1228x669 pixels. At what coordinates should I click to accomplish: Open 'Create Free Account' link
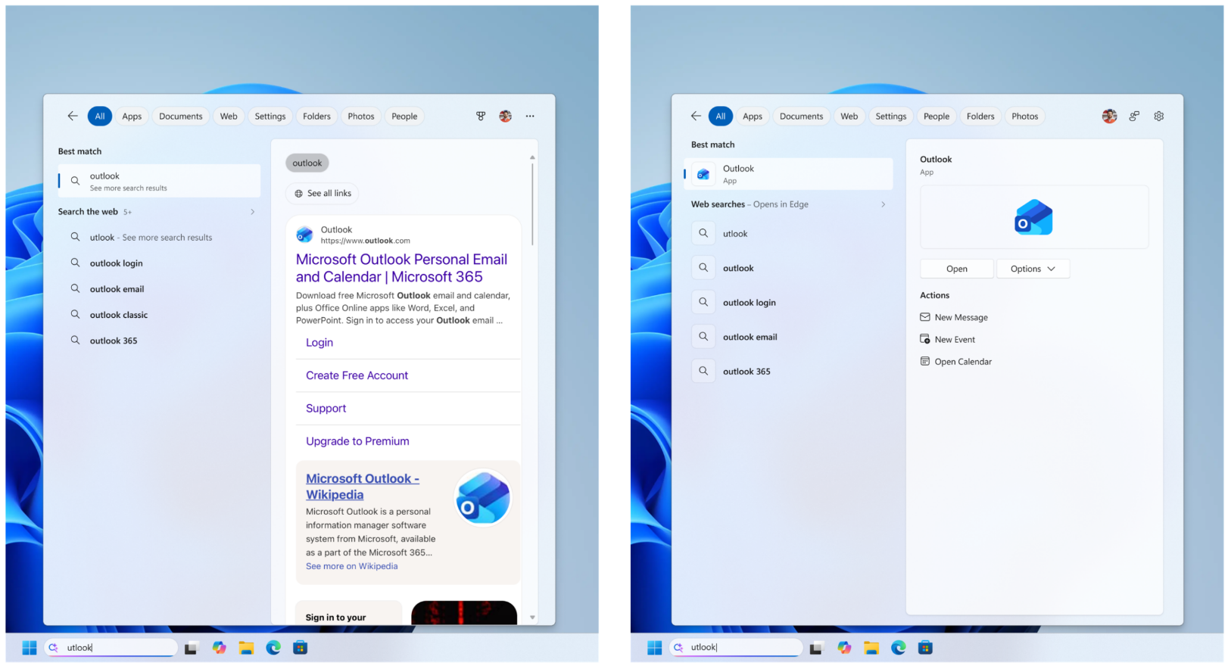point(357,375)
